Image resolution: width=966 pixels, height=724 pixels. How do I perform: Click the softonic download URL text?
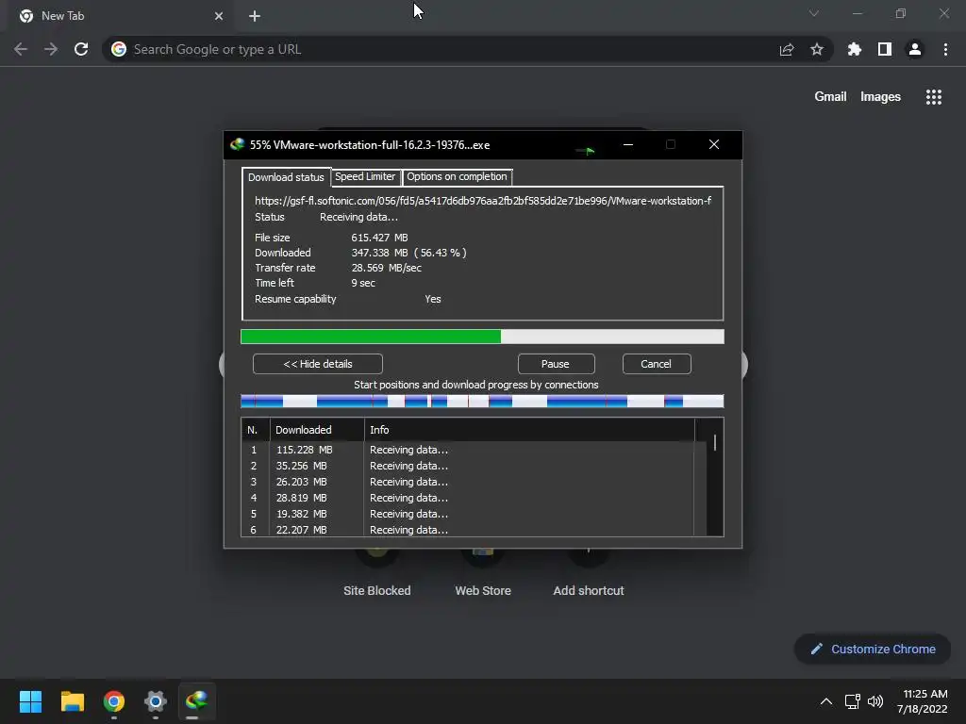coord(483,201)
